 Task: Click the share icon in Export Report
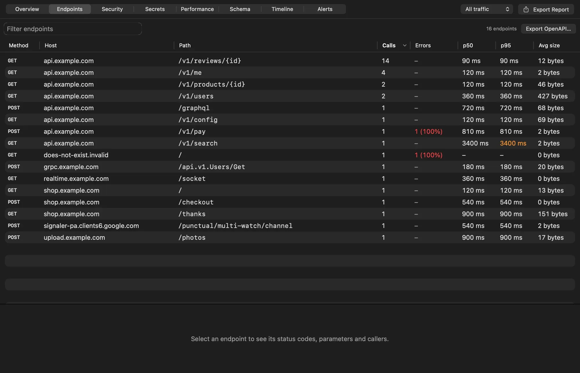(x=526, y=9)
